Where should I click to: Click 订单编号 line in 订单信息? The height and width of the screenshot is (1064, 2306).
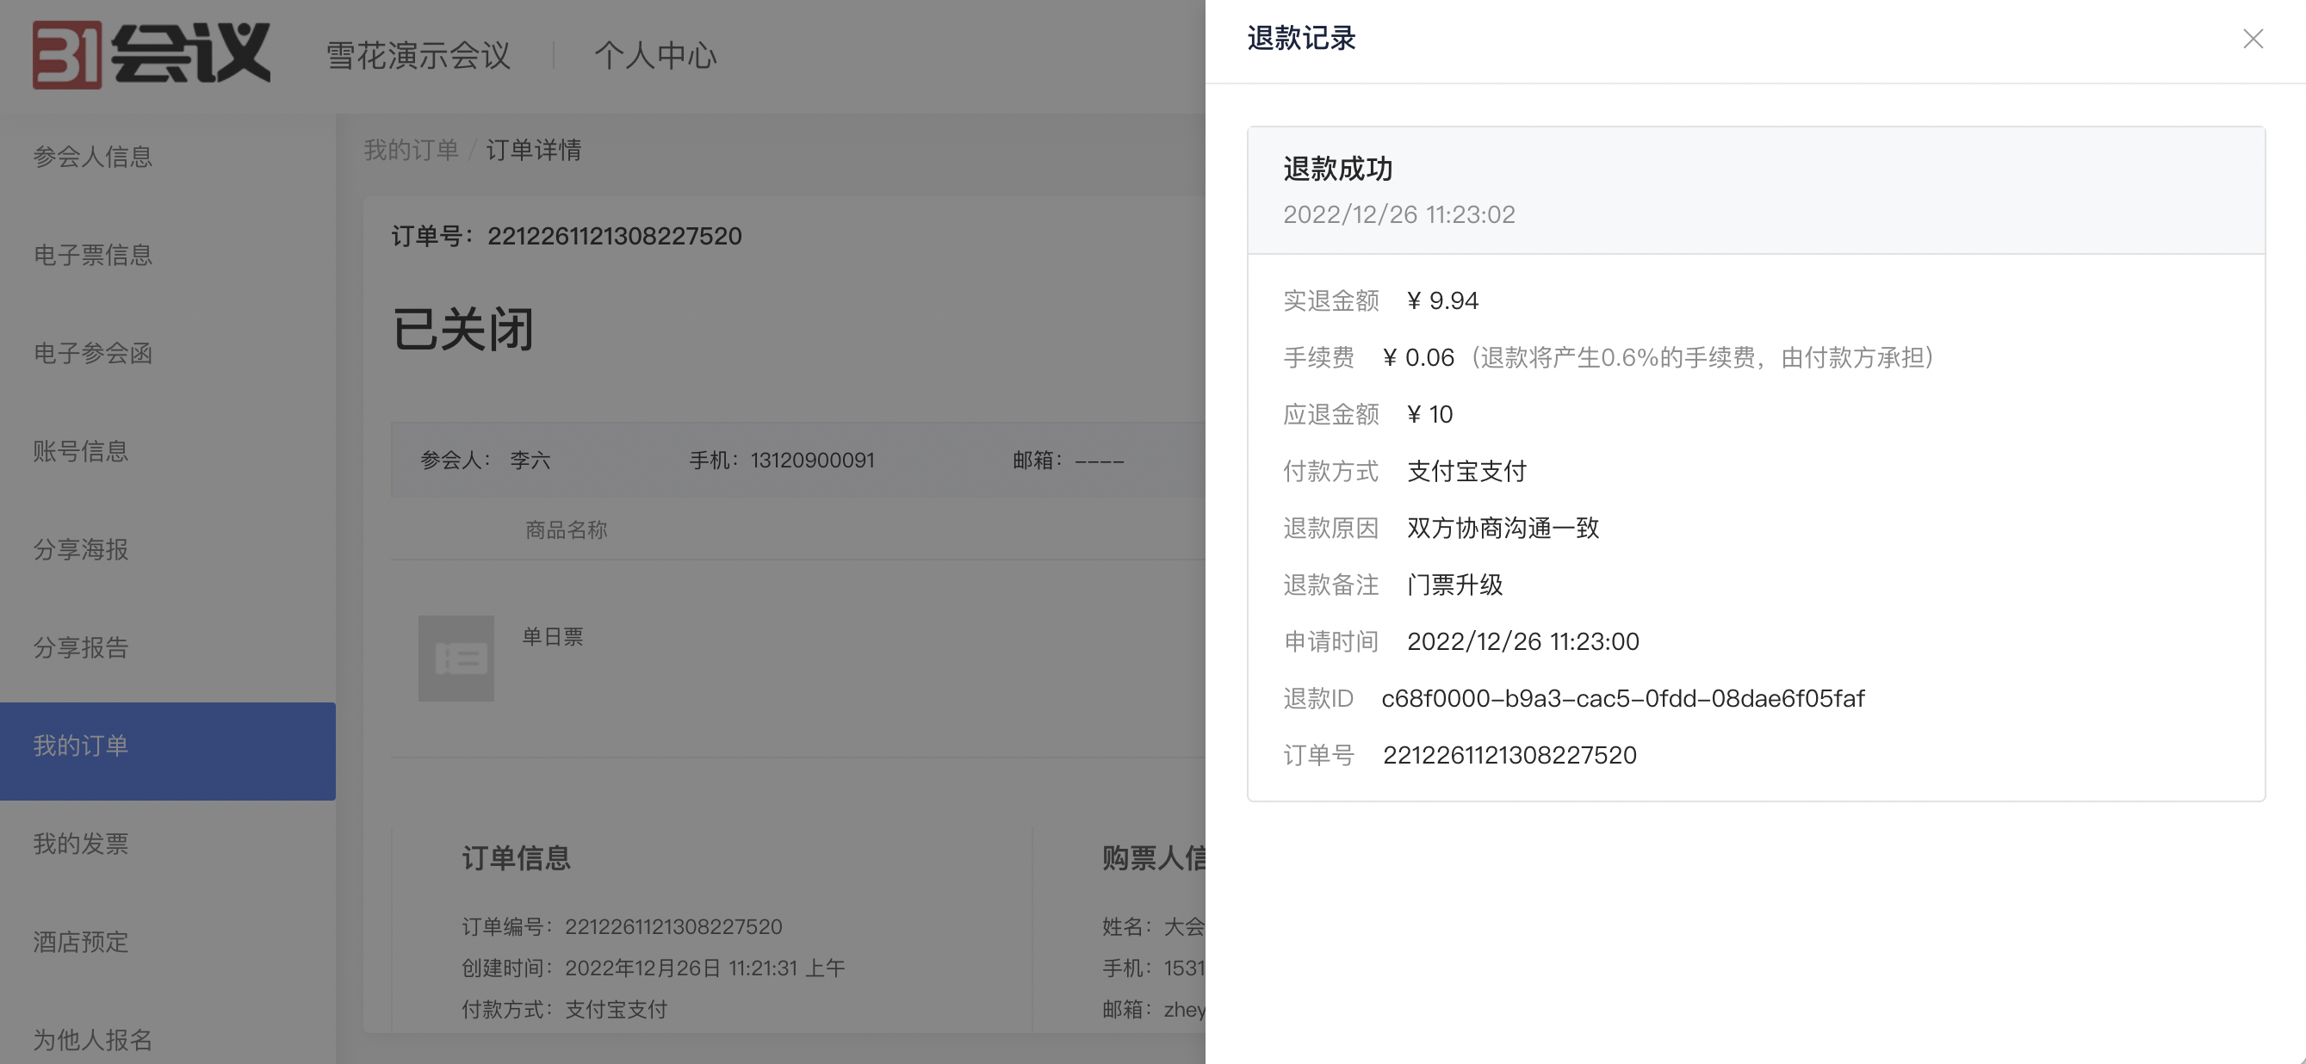coord(623,927)
